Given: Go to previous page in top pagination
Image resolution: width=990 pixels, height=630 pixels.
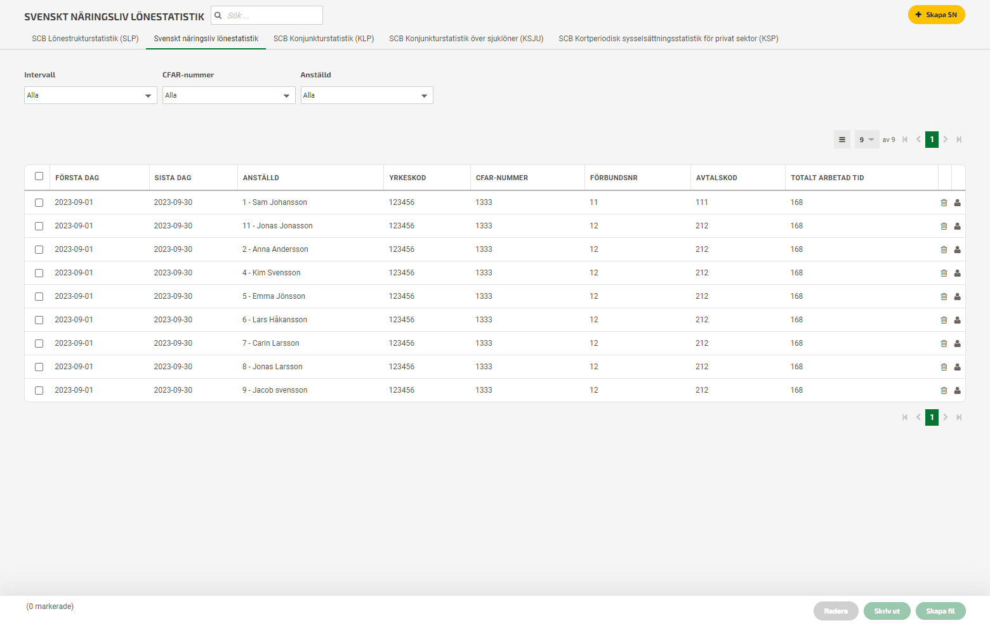Looking at the screenshot, I should [918, 140].
